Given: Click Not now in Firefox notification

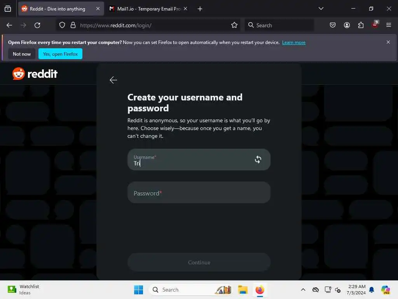Looking at the screenshot, I should [x=22, y=54].
